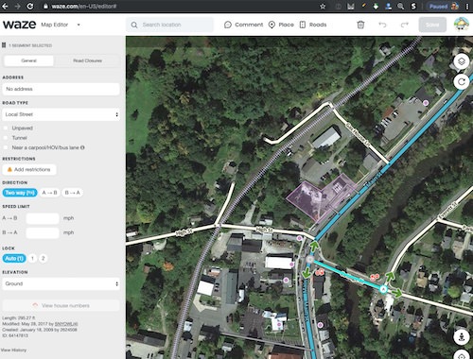Viewport: 473px width, 359px height.
Task: Expand the Map Editor dropdown arrow
Action: tap(79, 25)
